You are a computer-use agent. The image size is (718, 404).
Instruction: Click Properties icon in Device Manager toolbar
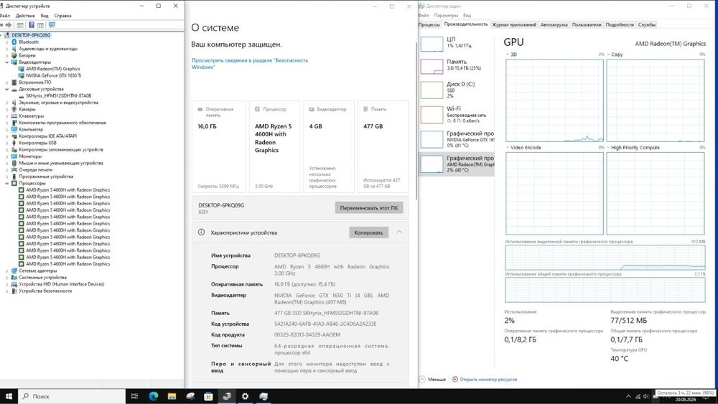point(20,25)
